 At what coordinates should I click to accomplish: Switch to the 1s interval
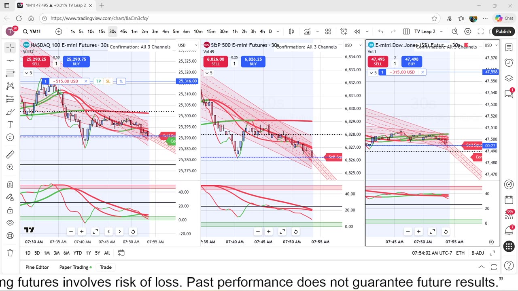pos(72,32)
